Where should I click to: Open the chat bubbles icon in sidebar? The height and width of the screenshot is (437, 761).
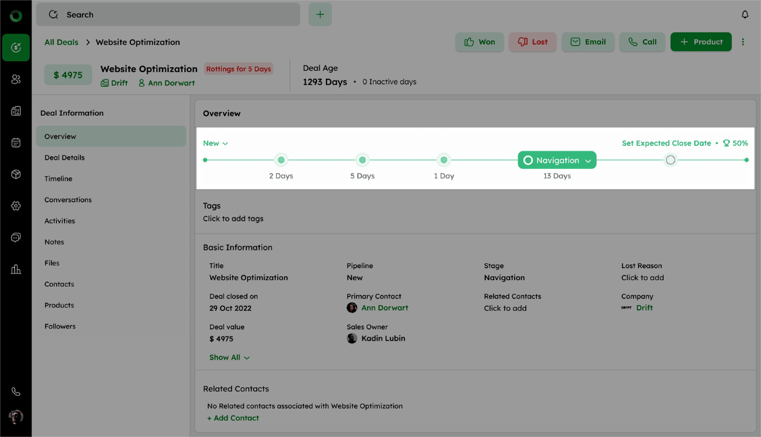point(16,238)
